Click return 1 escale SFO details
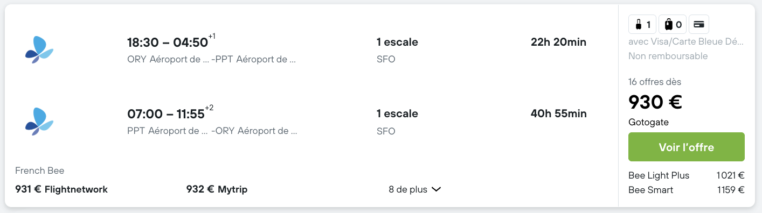 [397, 122]
